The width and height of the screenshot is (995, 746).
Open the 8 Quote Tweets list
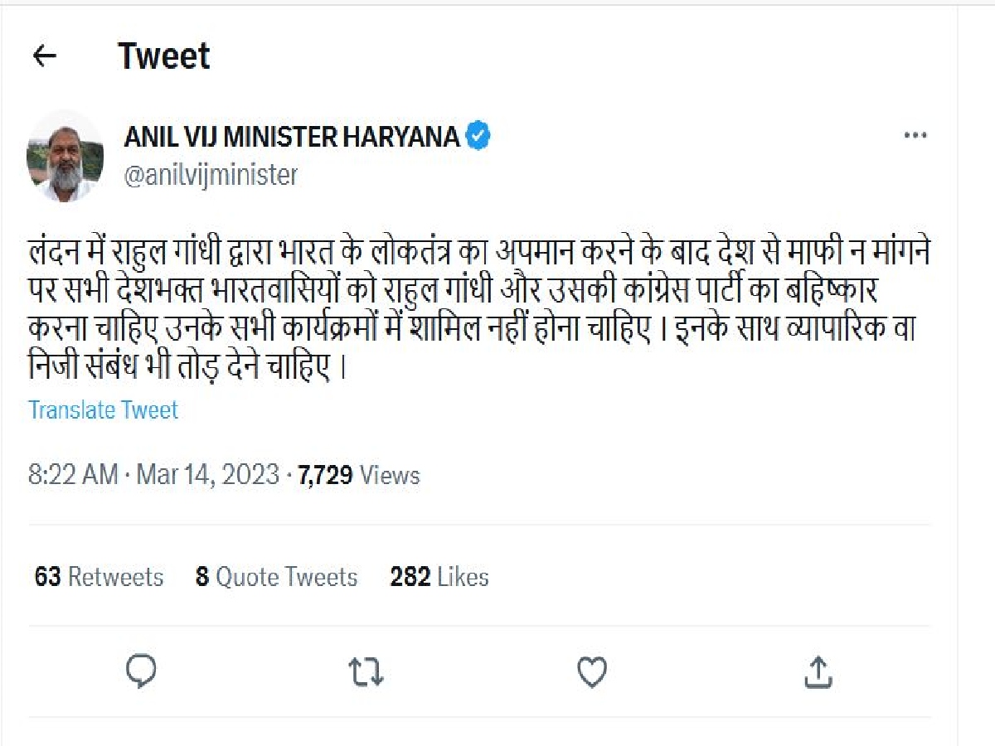[x=276, y=577]
